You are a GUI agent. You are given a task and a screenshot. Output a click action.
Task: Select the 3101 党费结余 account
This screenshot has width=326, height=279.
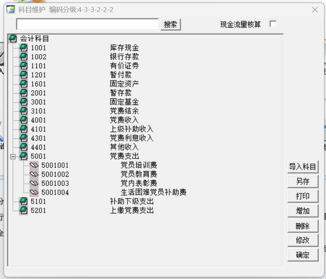point(85,111)
